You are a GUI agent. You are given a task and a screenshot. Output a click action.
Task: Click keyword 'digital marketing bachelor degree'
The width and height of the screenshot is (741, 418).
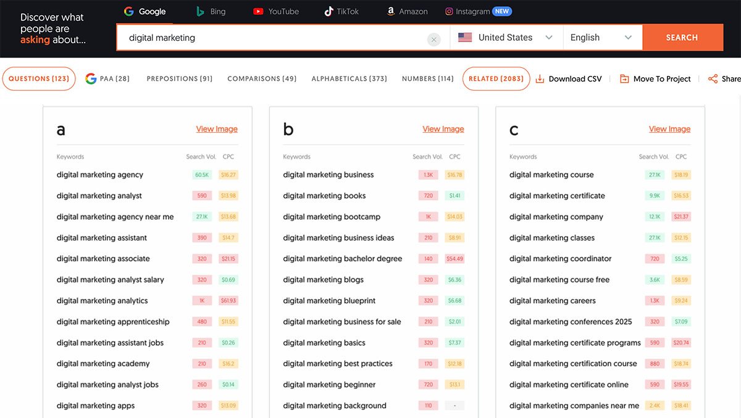(343, 259)
